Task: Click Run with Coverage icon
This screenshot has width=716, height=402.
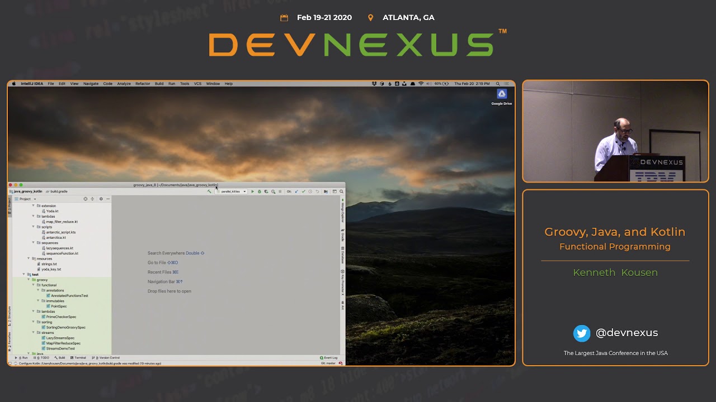Action: tap(266, 192)
